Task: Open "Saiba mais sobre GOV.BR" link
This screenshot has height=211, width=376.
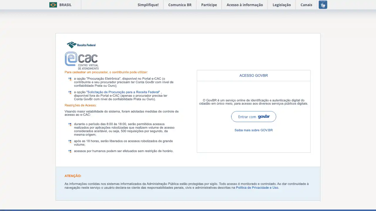Action: pos(254,130)
